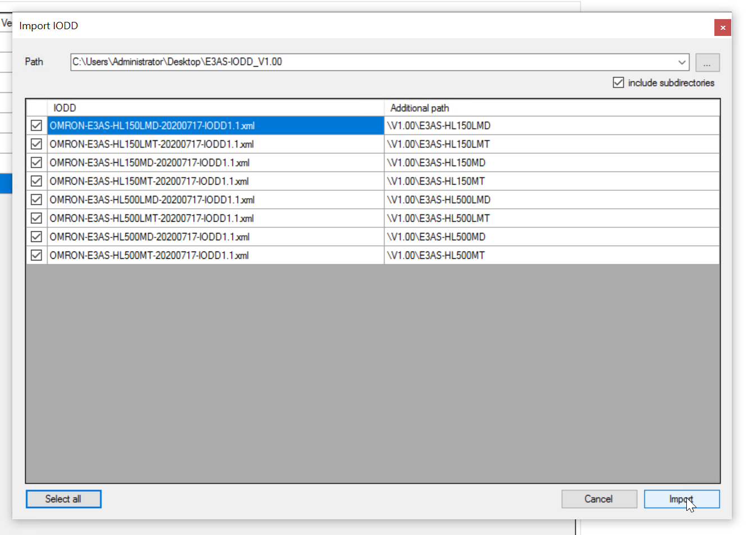The width and height of the screenshot is (752, 535).
Task: Click path cell \V1.00\E3AS-HL500MT
Action: pyautogui.click(x=552, y=255)
